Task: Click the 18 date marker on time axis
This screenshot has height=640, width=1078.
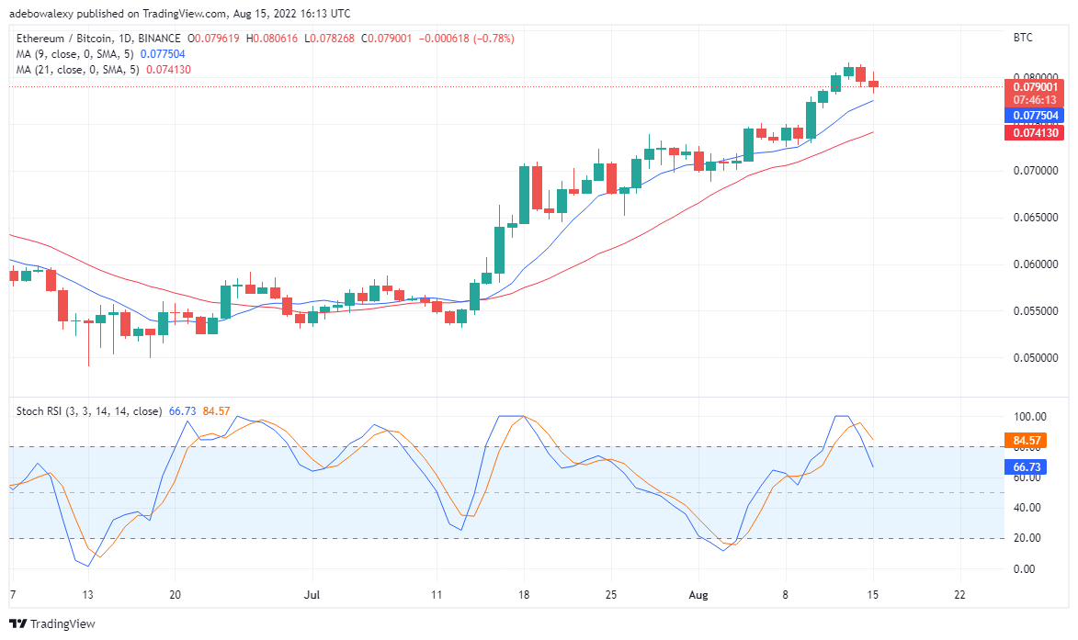Action: coord(524,595)
